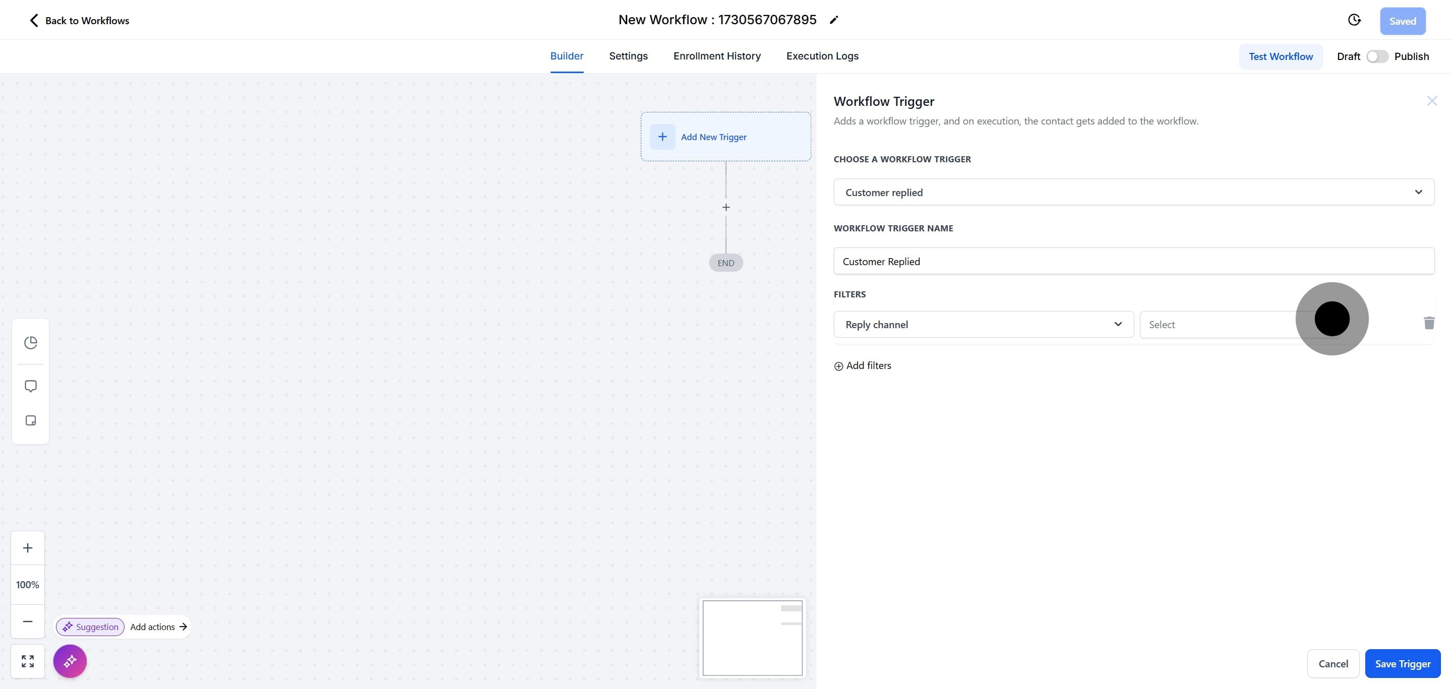Screen dimensions: 1452x689
Task: Expand the Customer replied trigger dropdown
Action: (1133, 192)
